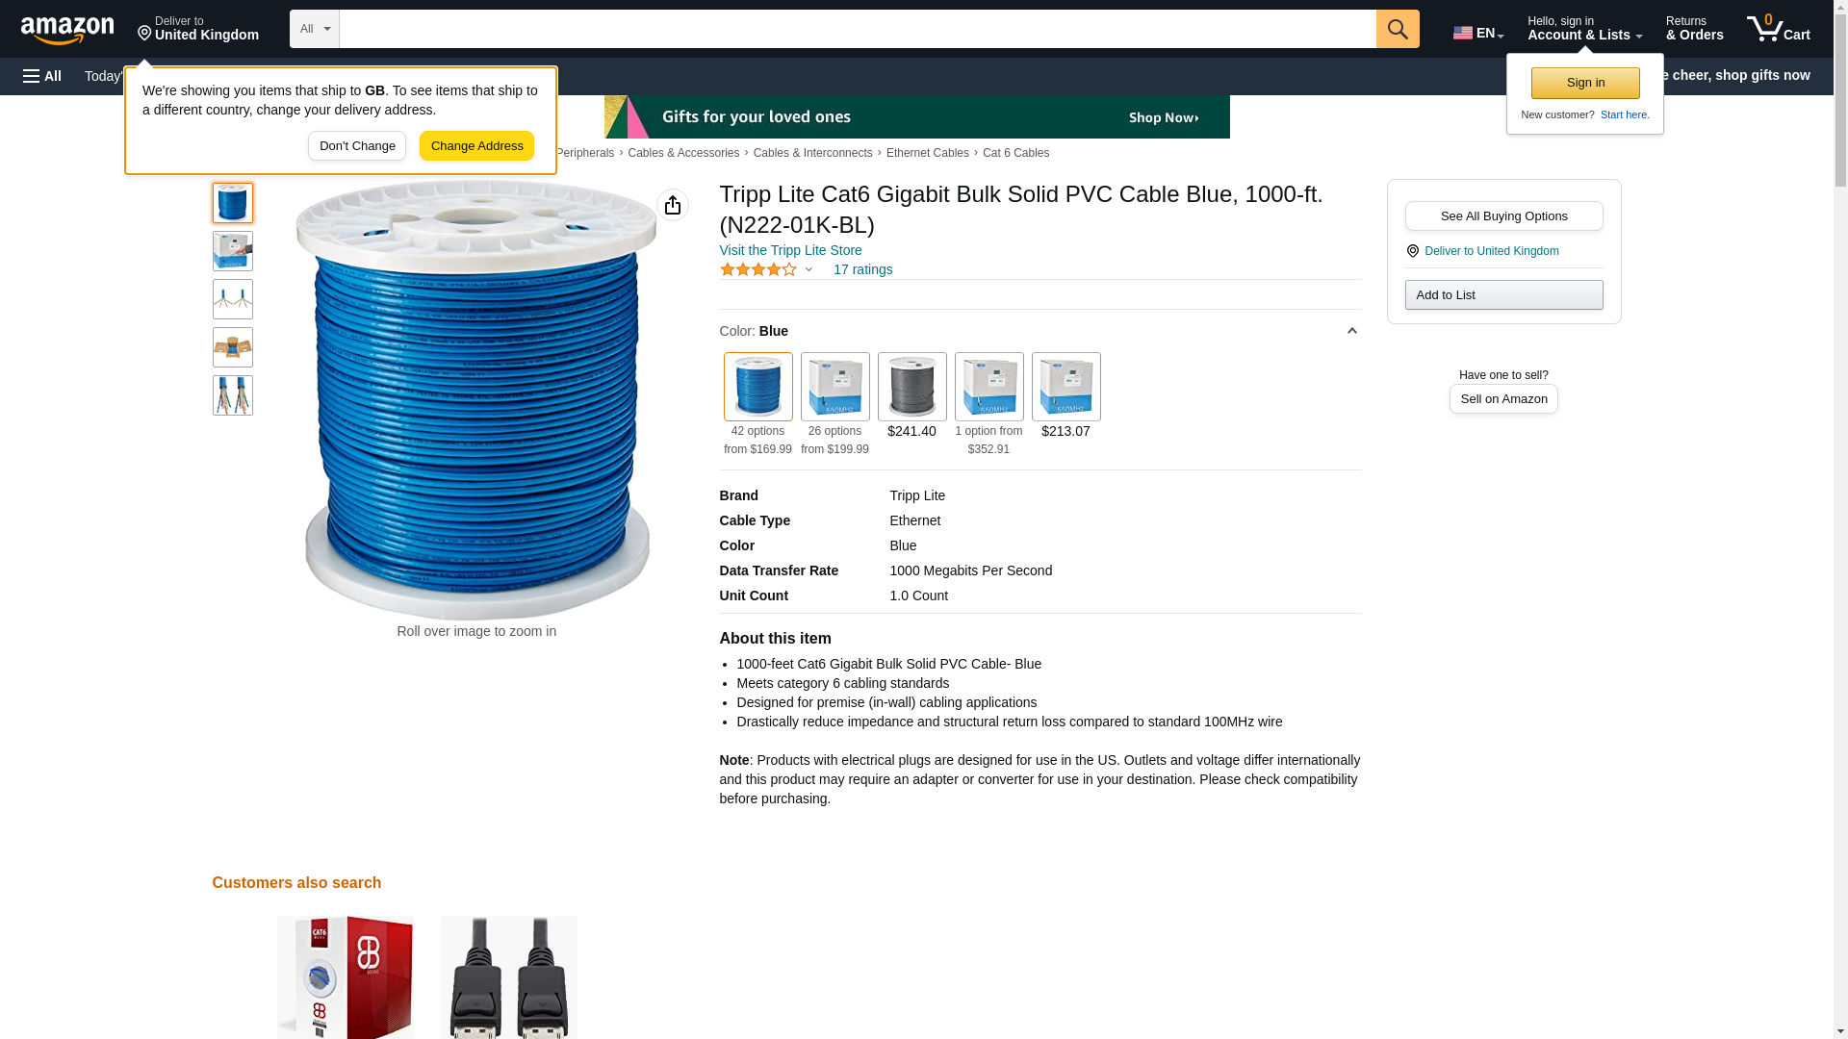Screen dimensions: 1848x1039
Task: Click into the search input field
Action: [858, 29]
